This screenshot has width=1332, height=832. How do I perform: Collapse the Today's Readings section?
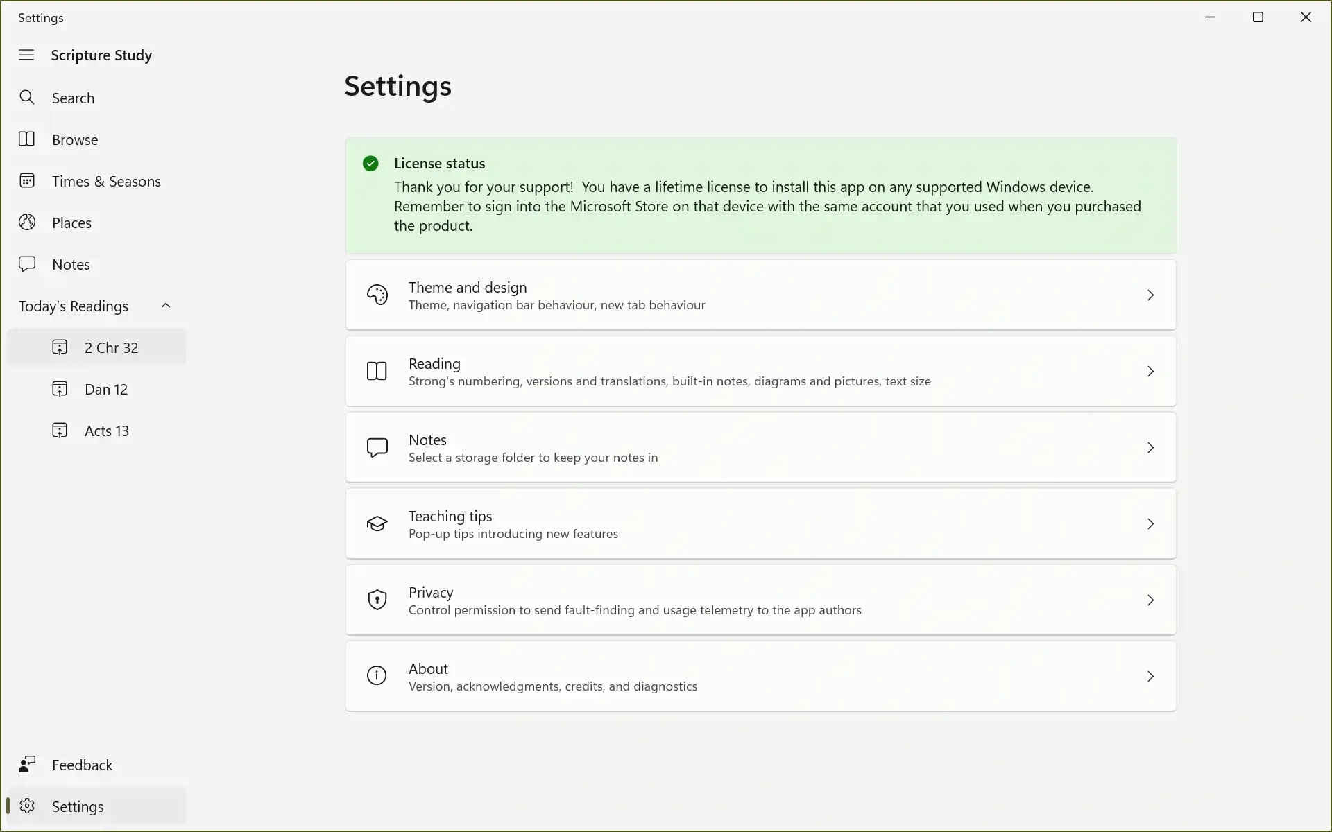[x=166, y=305]
